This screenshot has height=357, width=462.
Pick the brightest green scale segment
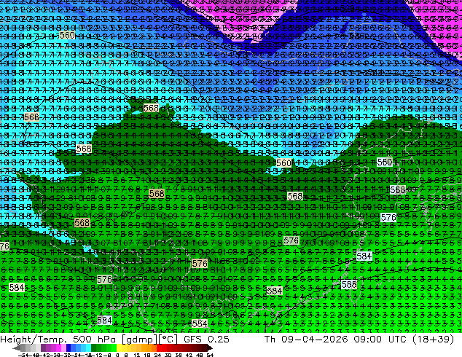(x=114, y=348)
